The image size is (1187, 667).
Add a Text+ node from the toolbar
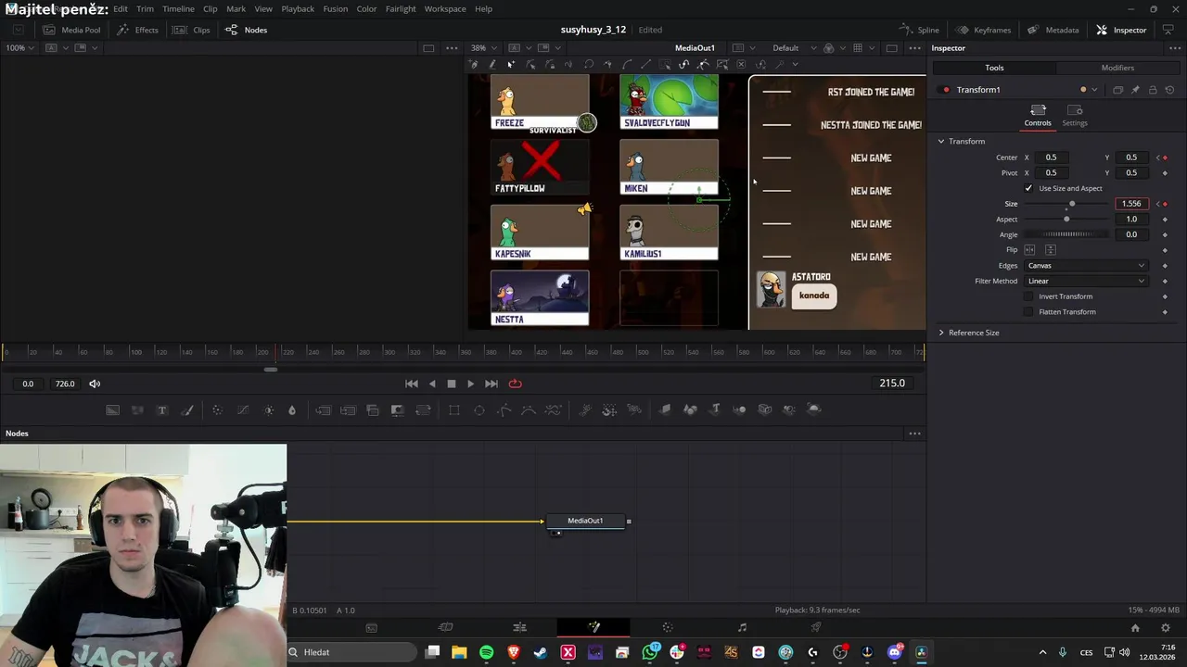coord(162,409)
